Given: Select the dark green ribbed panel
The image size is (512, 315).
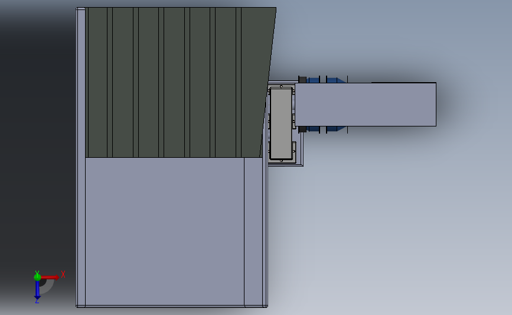Looking at the screenshot, I should tap(177, 82).
